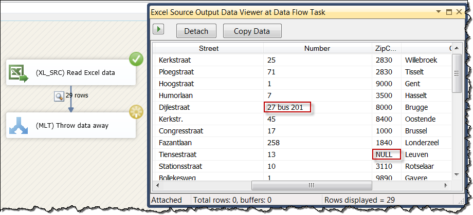
Task: Select the (MLT) Throw data away component
Action: 71,126
